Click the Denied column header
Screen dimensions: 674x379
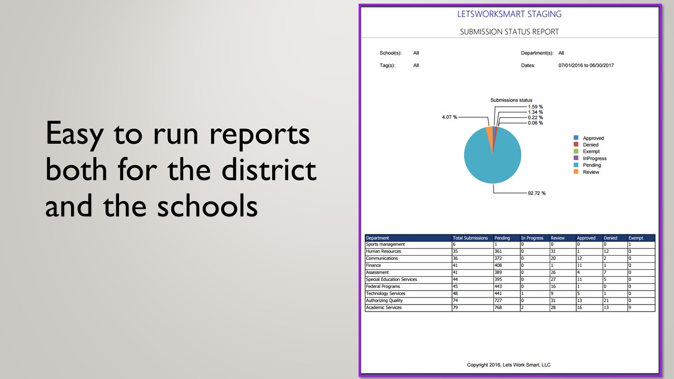pos(610,238)
